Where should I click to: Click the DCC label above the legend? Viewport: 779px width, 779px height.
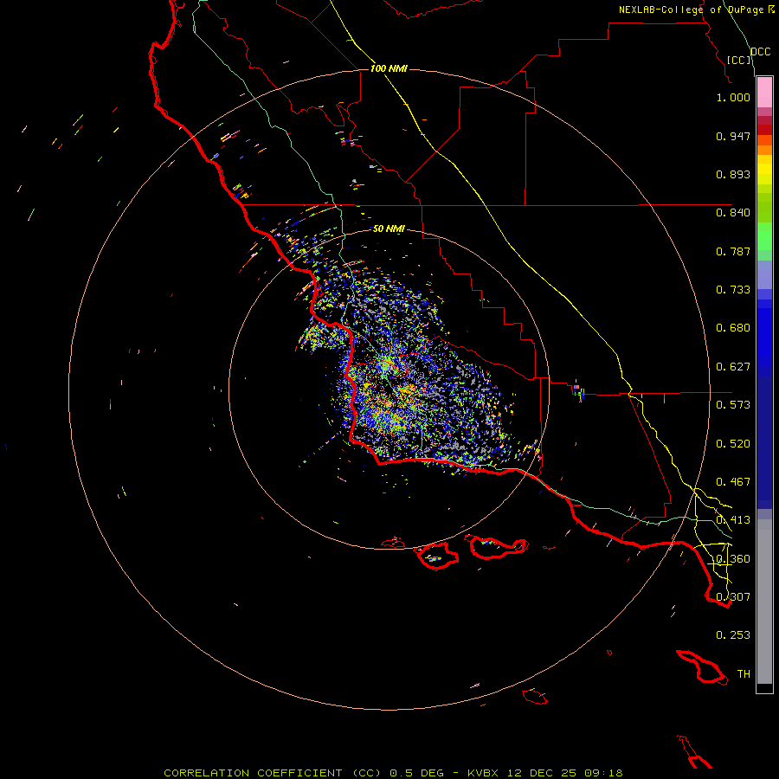click(760, 52)
